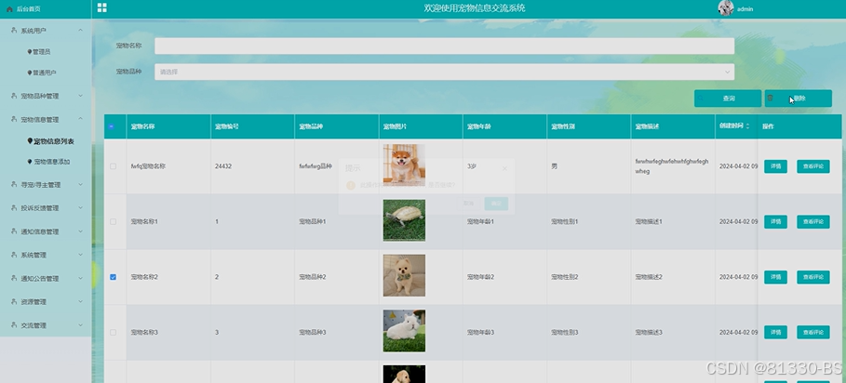Expand 交流管理 with its chevron
Viewport: 846px width, 383px height.
[80, 324]
